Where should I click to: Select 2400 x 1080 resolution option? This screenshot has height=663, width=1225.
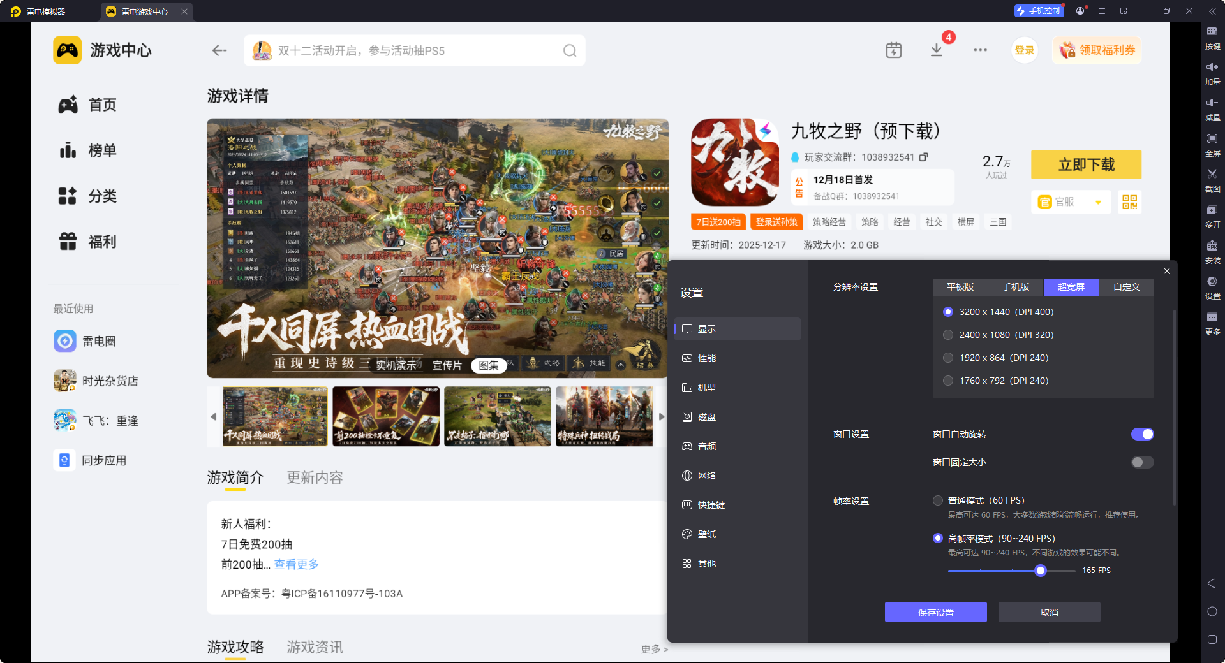coord(948,335)
